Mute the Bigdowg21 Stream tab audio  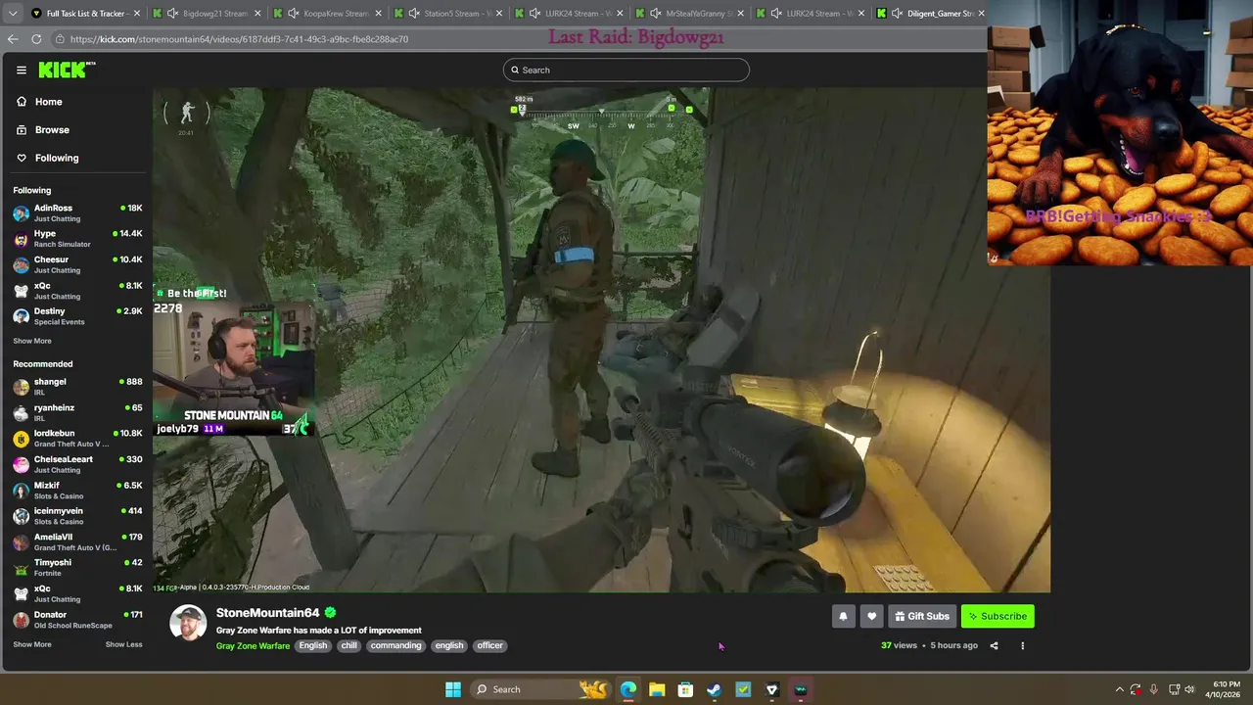[173, 14]
